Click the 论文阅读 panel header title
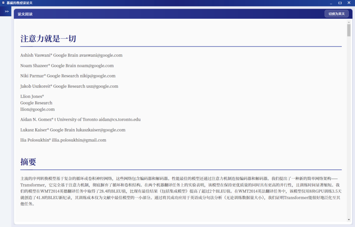355x227 pixels. (25, 14)
